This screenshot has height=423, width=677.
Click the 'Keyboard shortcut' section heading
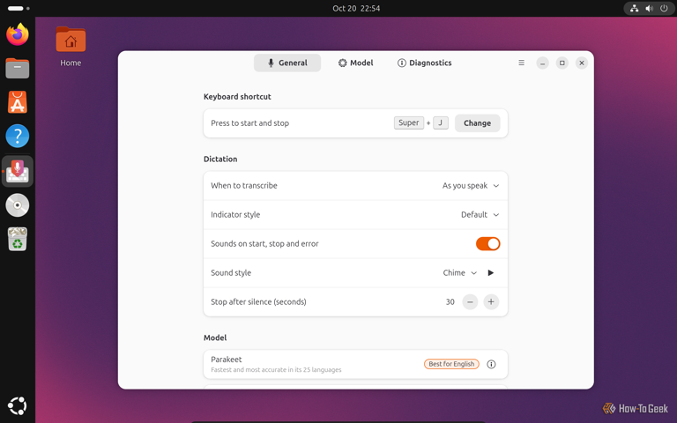point(237,97)
